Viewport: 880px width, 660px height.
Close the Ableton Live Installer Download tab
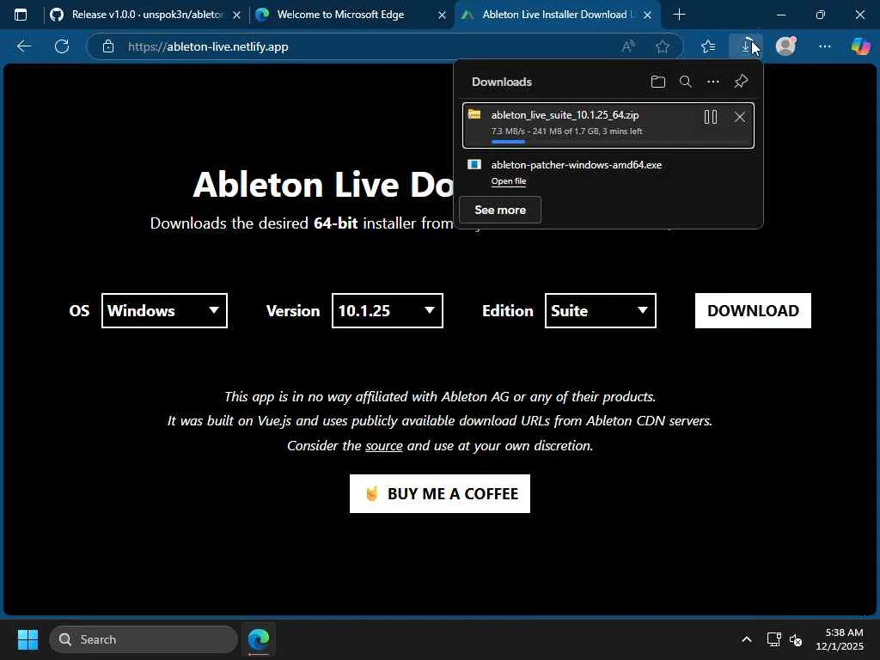(648, 15)
